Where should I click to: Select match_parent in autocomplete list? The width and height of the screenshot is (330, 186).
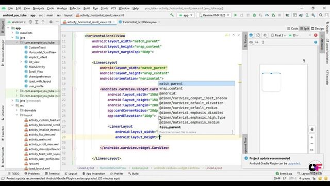[196, 84]
